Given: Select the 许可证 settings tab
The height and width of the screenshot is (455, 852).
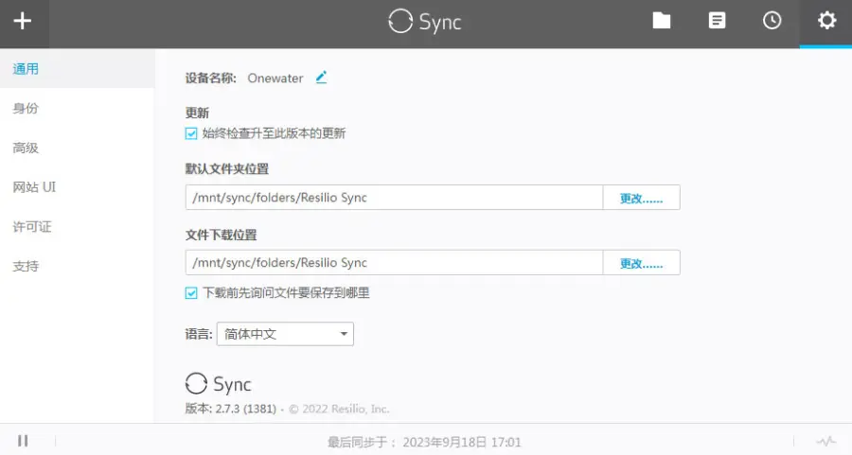Looking at the screenshot, I should [x=78, y=227].
